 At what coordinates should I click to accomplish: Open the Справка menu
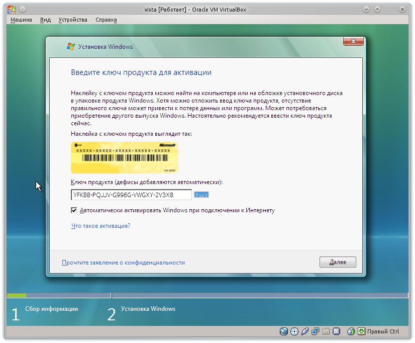(106, 20)
